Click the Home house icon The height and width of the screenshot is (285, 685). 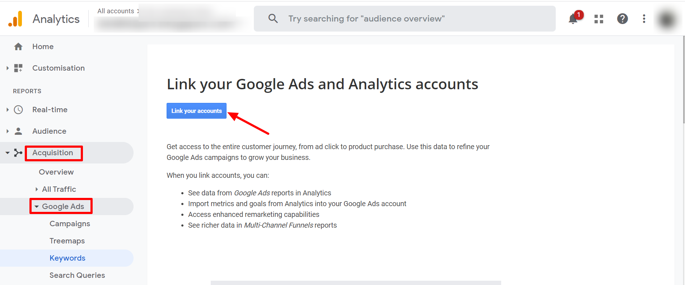[18, 47]
